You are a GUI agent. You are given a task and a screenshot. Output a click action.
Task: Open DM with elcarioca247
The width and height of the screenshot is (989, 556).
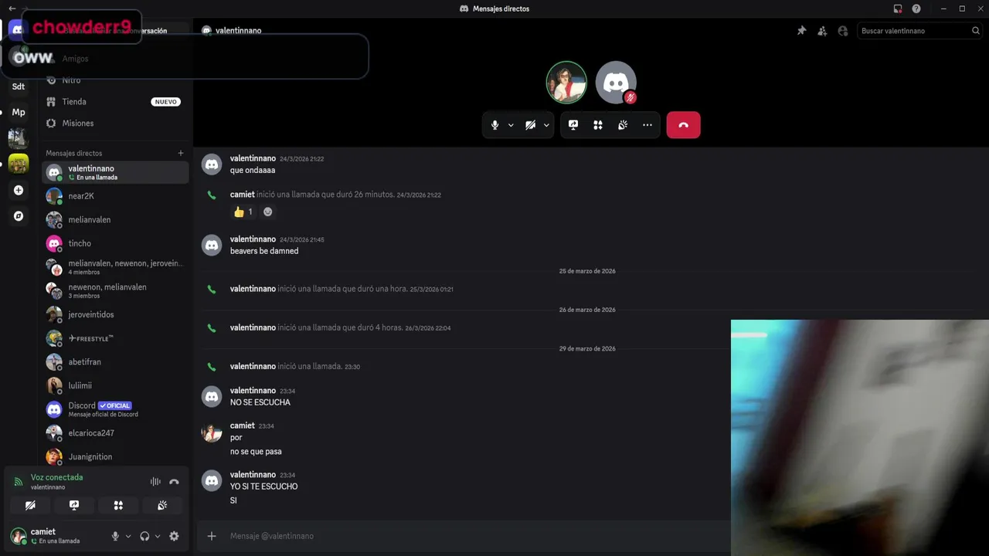(x=116, y=433)
